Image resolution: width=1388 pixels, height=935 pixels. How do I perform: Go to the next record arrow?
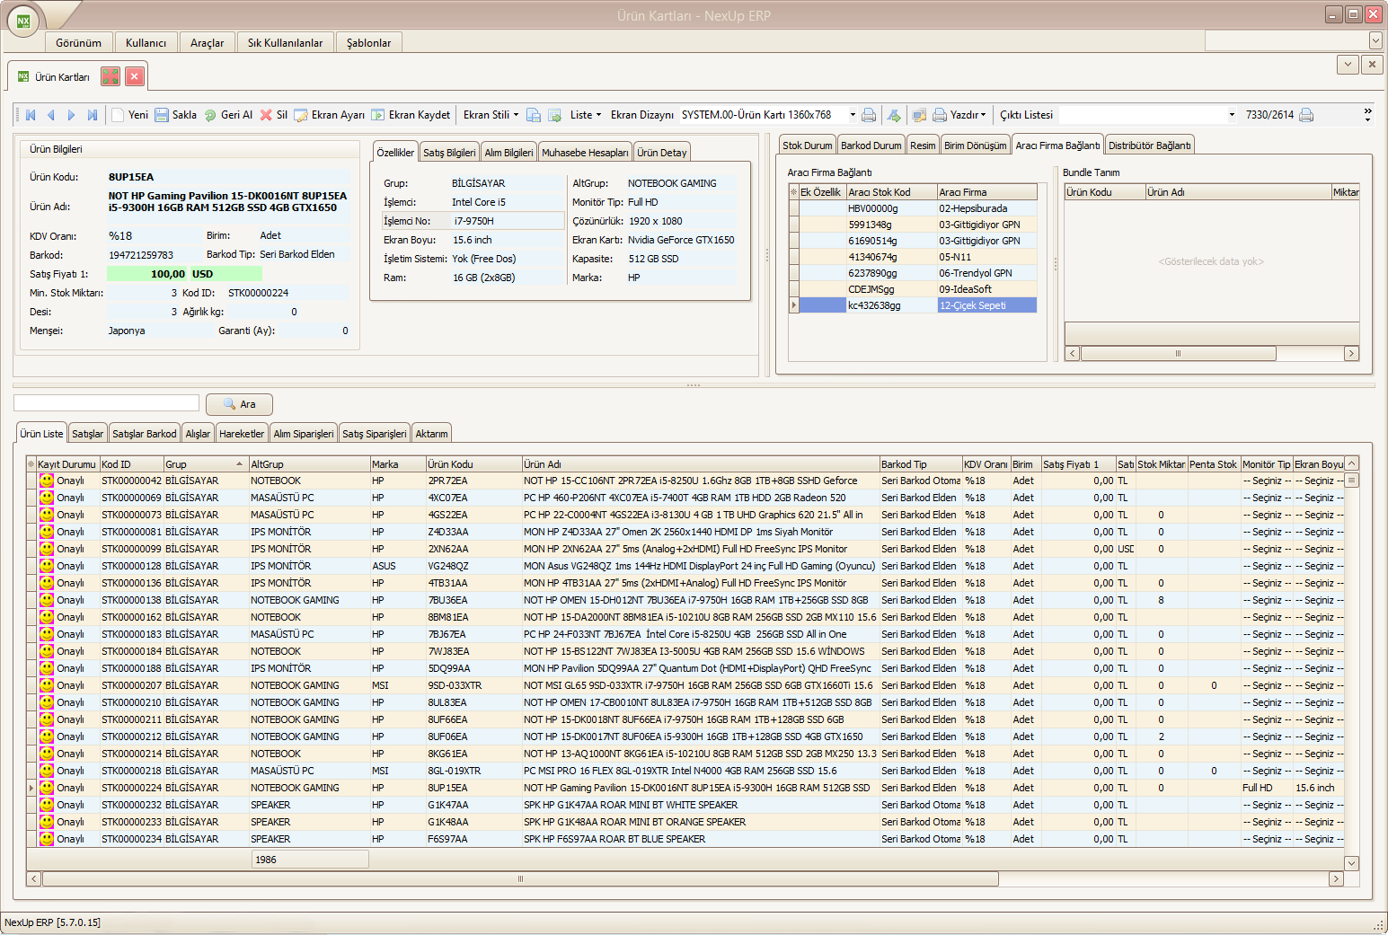click(x=71, y=115)
